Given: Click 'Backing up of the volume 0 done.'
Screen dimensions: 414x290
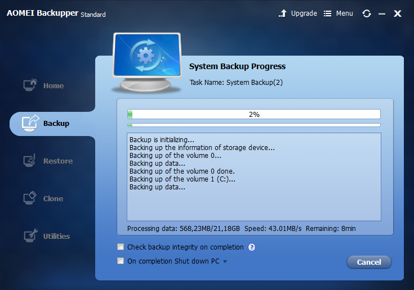Looking at the screenshot, I should click(x=182, y=171).
